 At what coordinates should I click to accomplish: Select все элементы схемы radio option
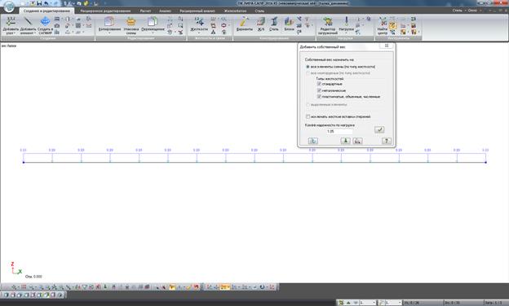(308, 67)
